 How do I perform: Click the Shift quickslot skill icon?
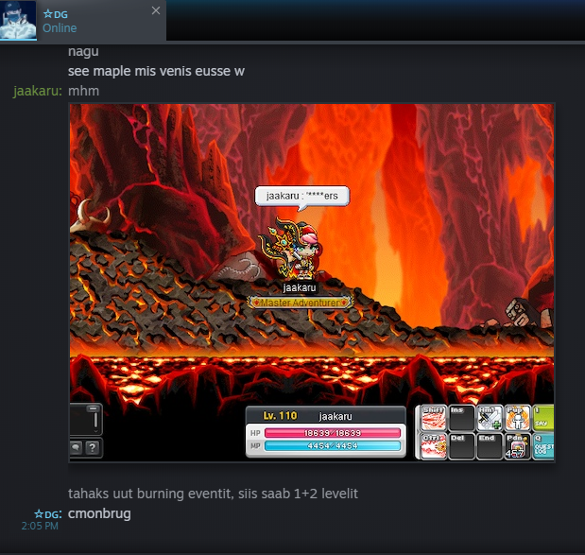click(434, 418)
